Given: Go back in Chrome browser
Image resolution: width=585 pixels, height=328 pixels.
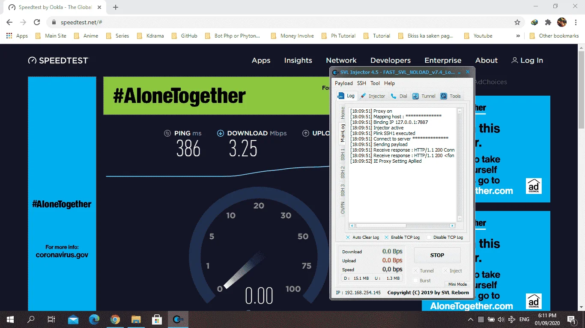Looking at the screenshot, I should coord(9,22).
